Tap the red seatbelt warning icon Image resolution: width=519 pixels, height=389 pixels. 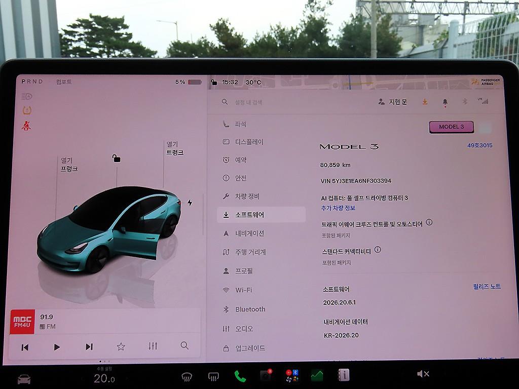[26, 126]
